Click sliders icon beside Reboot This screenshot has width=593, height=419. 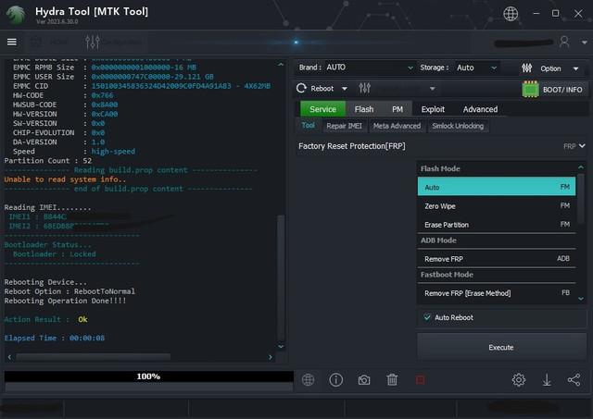(x=364, y=88)
